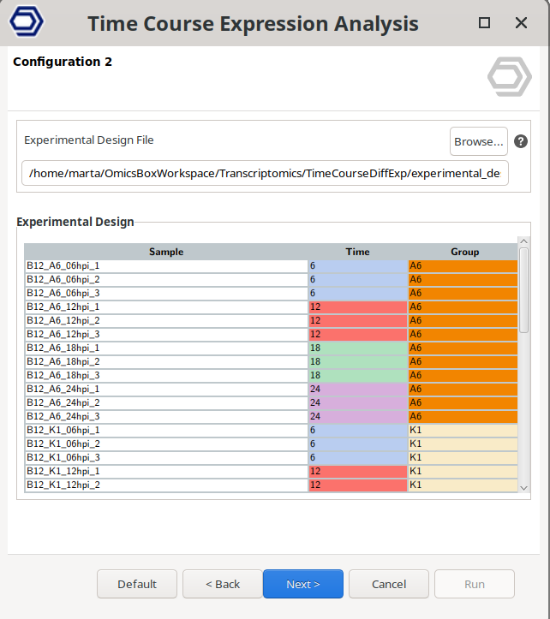
Task: Click the Sample column header
Action: [166, 252]
